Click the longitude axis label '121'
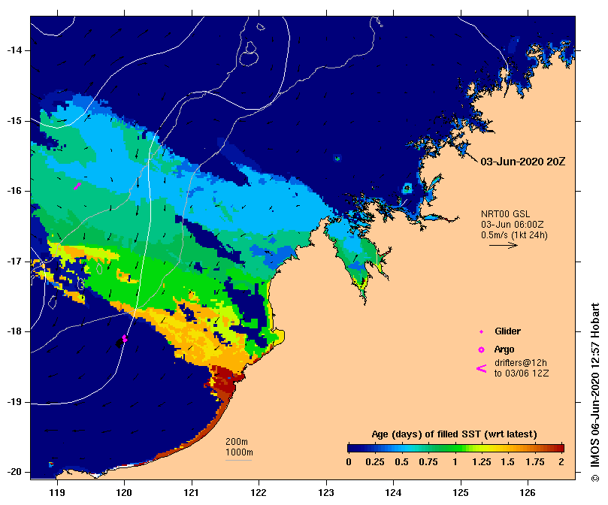The width and height of the screenshot is (608, 505). coord(192,492)
